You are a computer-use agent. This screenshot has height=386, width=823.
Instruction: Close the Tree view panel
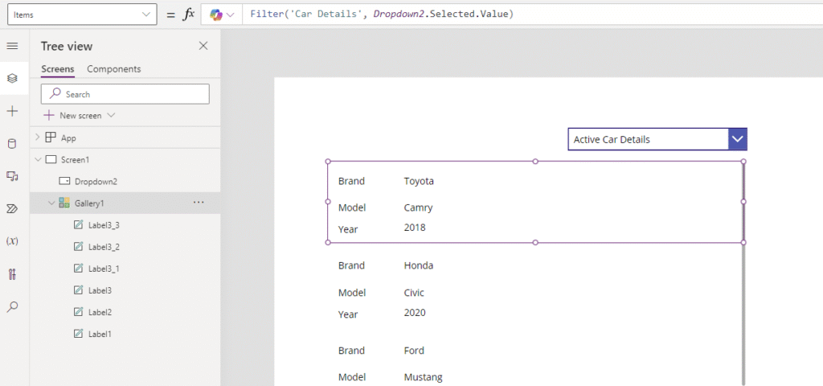203,46
